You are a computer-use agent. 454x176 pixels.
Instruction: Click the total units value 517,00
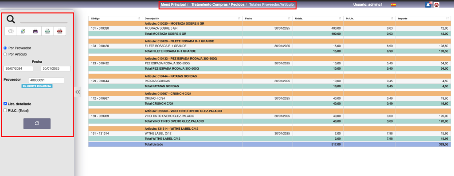pos(336,144)
